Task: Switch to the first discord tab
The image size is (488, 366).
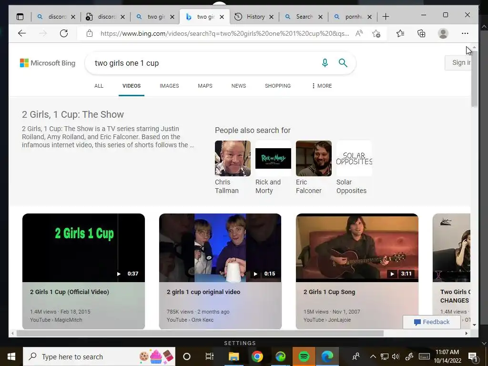Action: pyautogui.click(x=56, y=17)
